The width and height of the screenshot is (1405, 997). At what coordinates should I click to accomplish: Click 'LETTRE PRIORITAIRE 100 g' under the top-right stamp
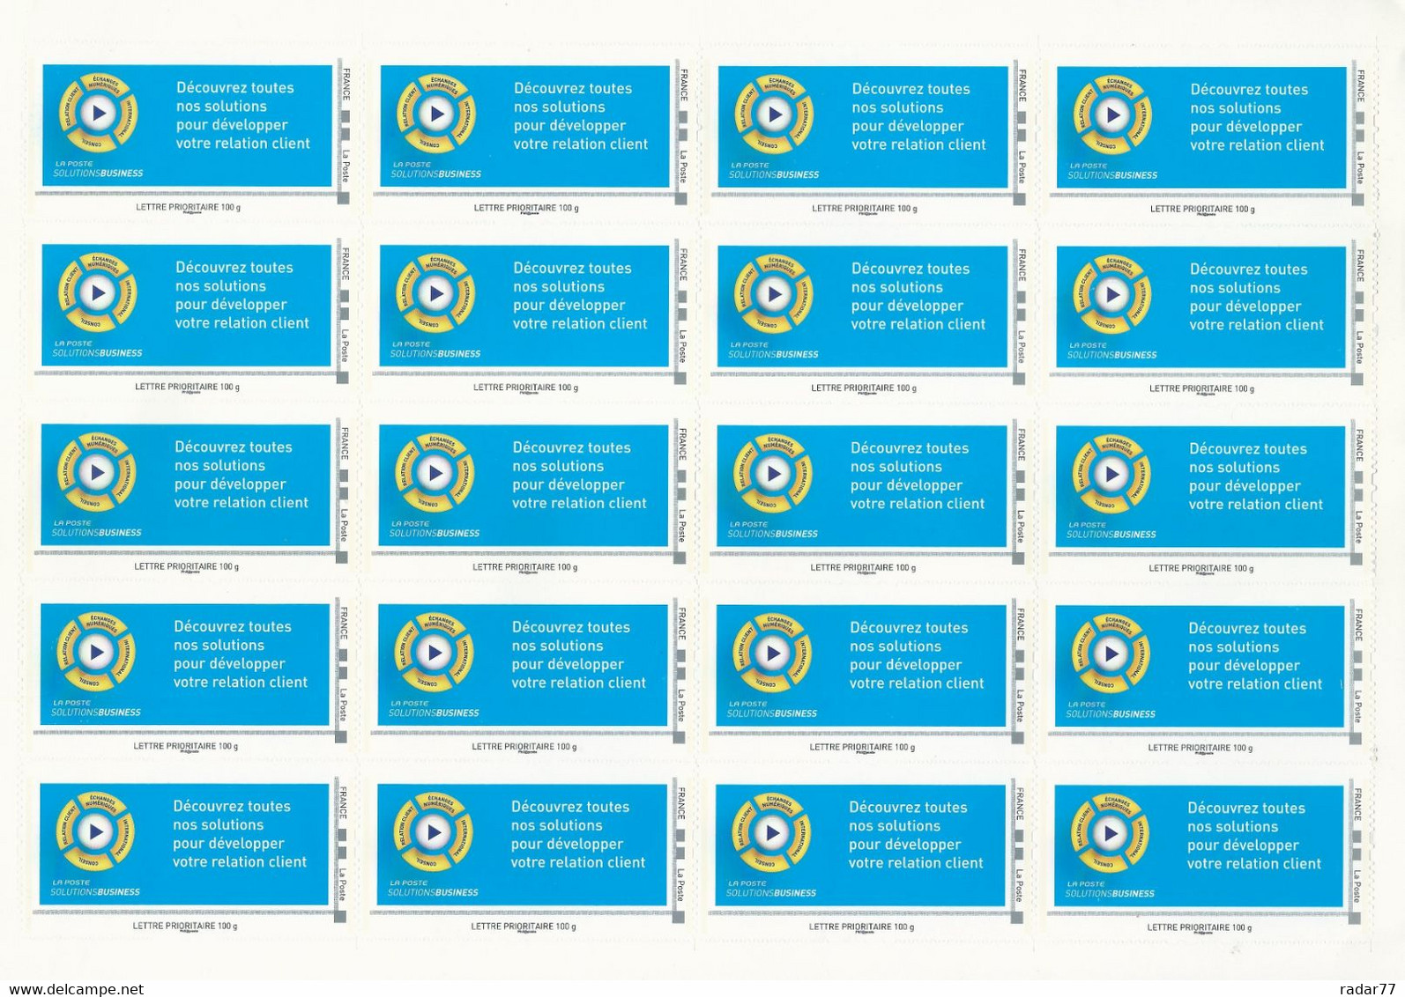[x=1202, y=209]
